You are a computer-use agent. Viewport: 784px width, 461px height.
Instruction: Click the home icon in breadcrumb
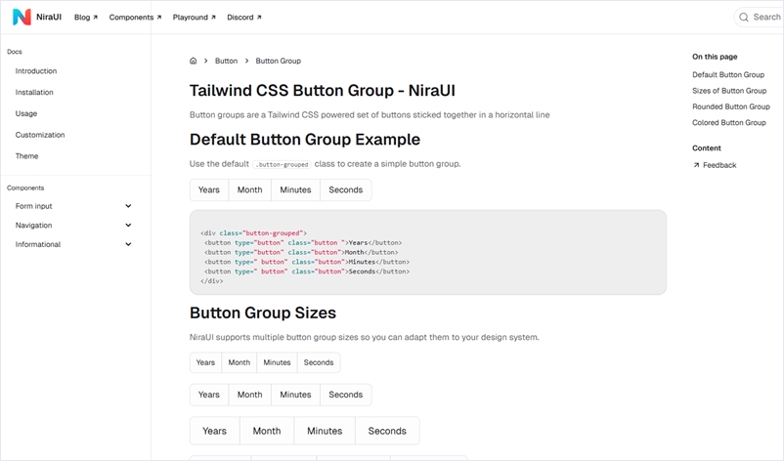[x=194, y=61]
